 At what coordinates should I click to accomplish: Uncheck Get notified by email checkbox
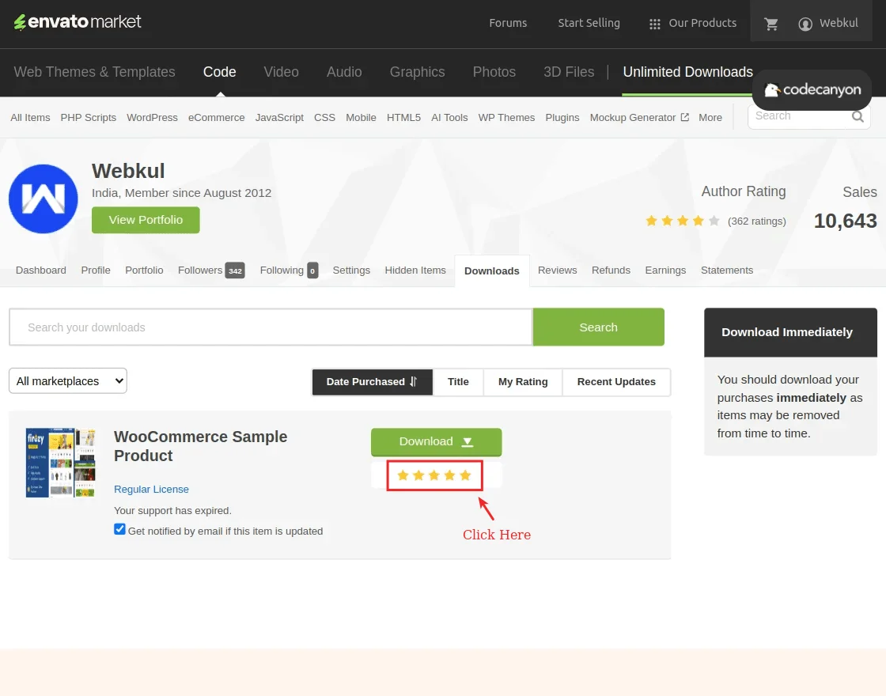(119, 528)
